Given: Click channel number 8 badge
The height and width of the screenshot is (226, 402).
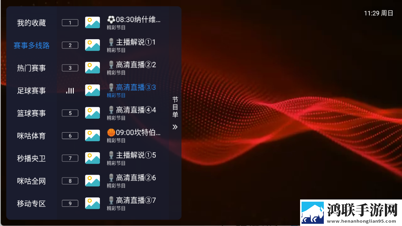Looking at the screenshot, I should point(70,181).
